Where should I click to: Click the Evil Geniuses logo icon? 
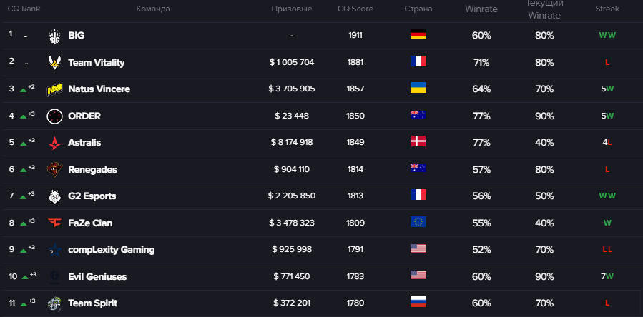[x=55, y=276]
